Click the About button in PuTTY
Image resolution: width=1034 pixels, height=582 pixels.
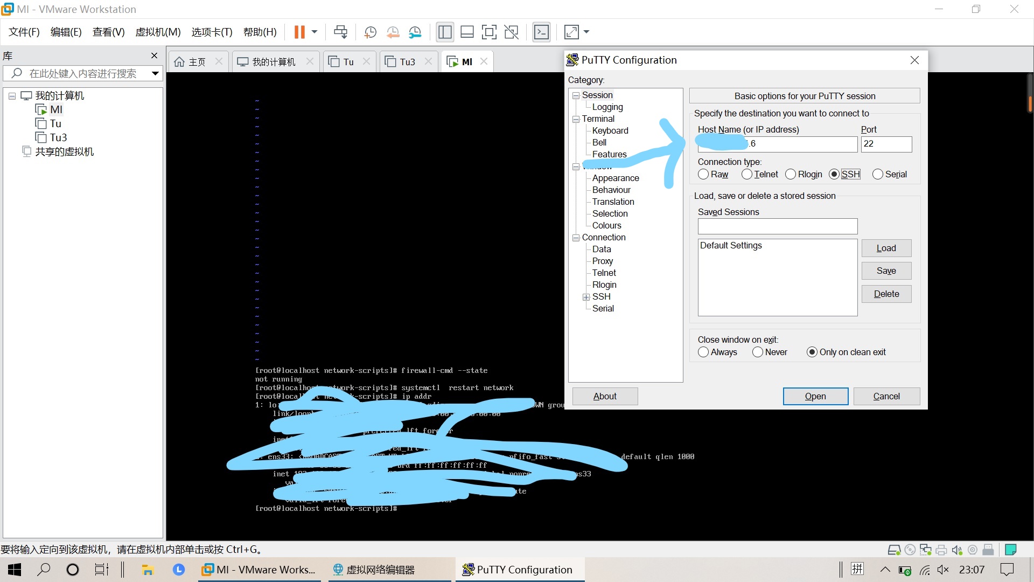pyautogui.click(x=605, y=396)
